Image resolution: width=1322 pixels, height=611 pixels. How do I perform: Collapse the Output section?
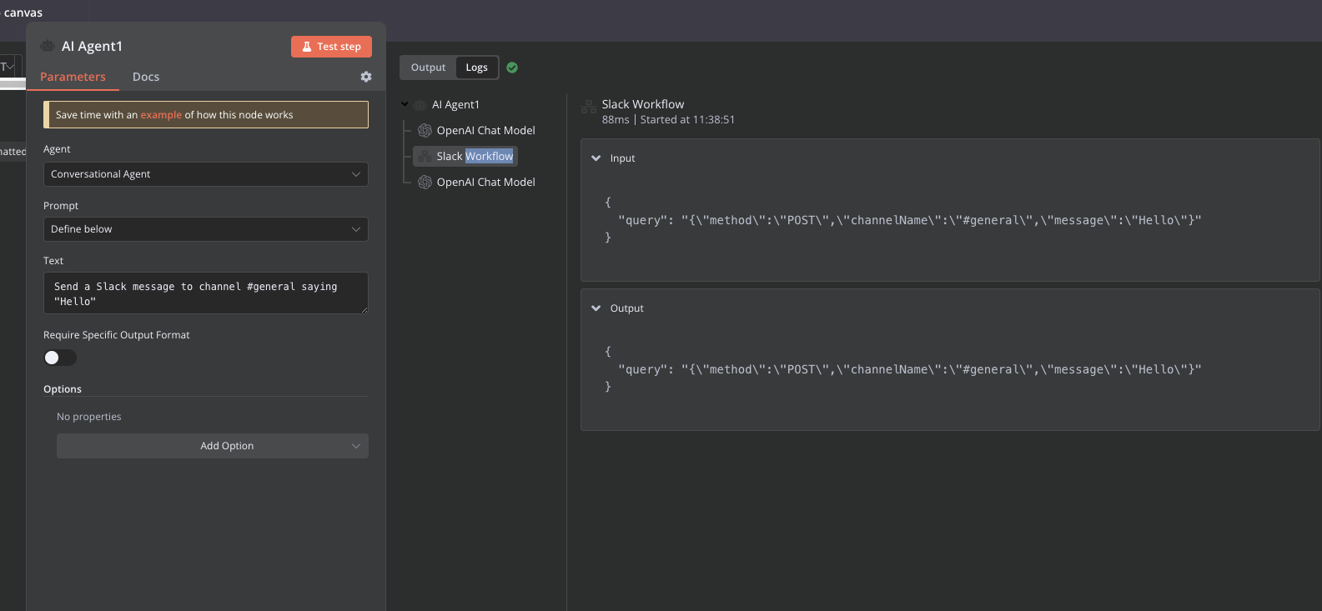(x=596, y=308)
